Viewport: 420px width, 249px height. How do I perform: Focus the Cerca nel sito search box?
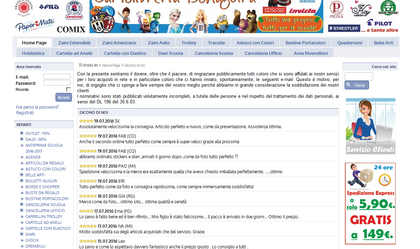(x=359, y=76)
